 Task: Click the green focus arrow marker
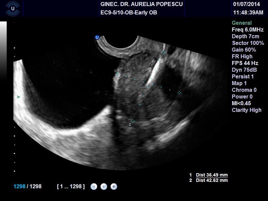click(18, 97)
